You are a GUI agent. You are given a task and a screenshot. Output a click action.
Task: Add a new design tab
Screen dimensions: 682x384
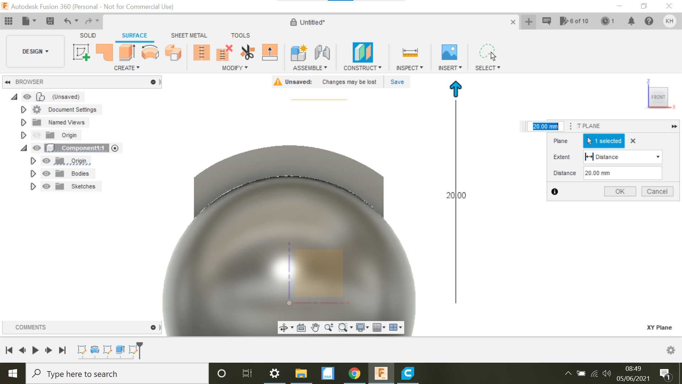pos(529,22)
